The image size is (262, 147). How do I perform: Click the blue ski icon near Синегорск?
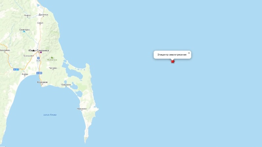coord(24,31)
